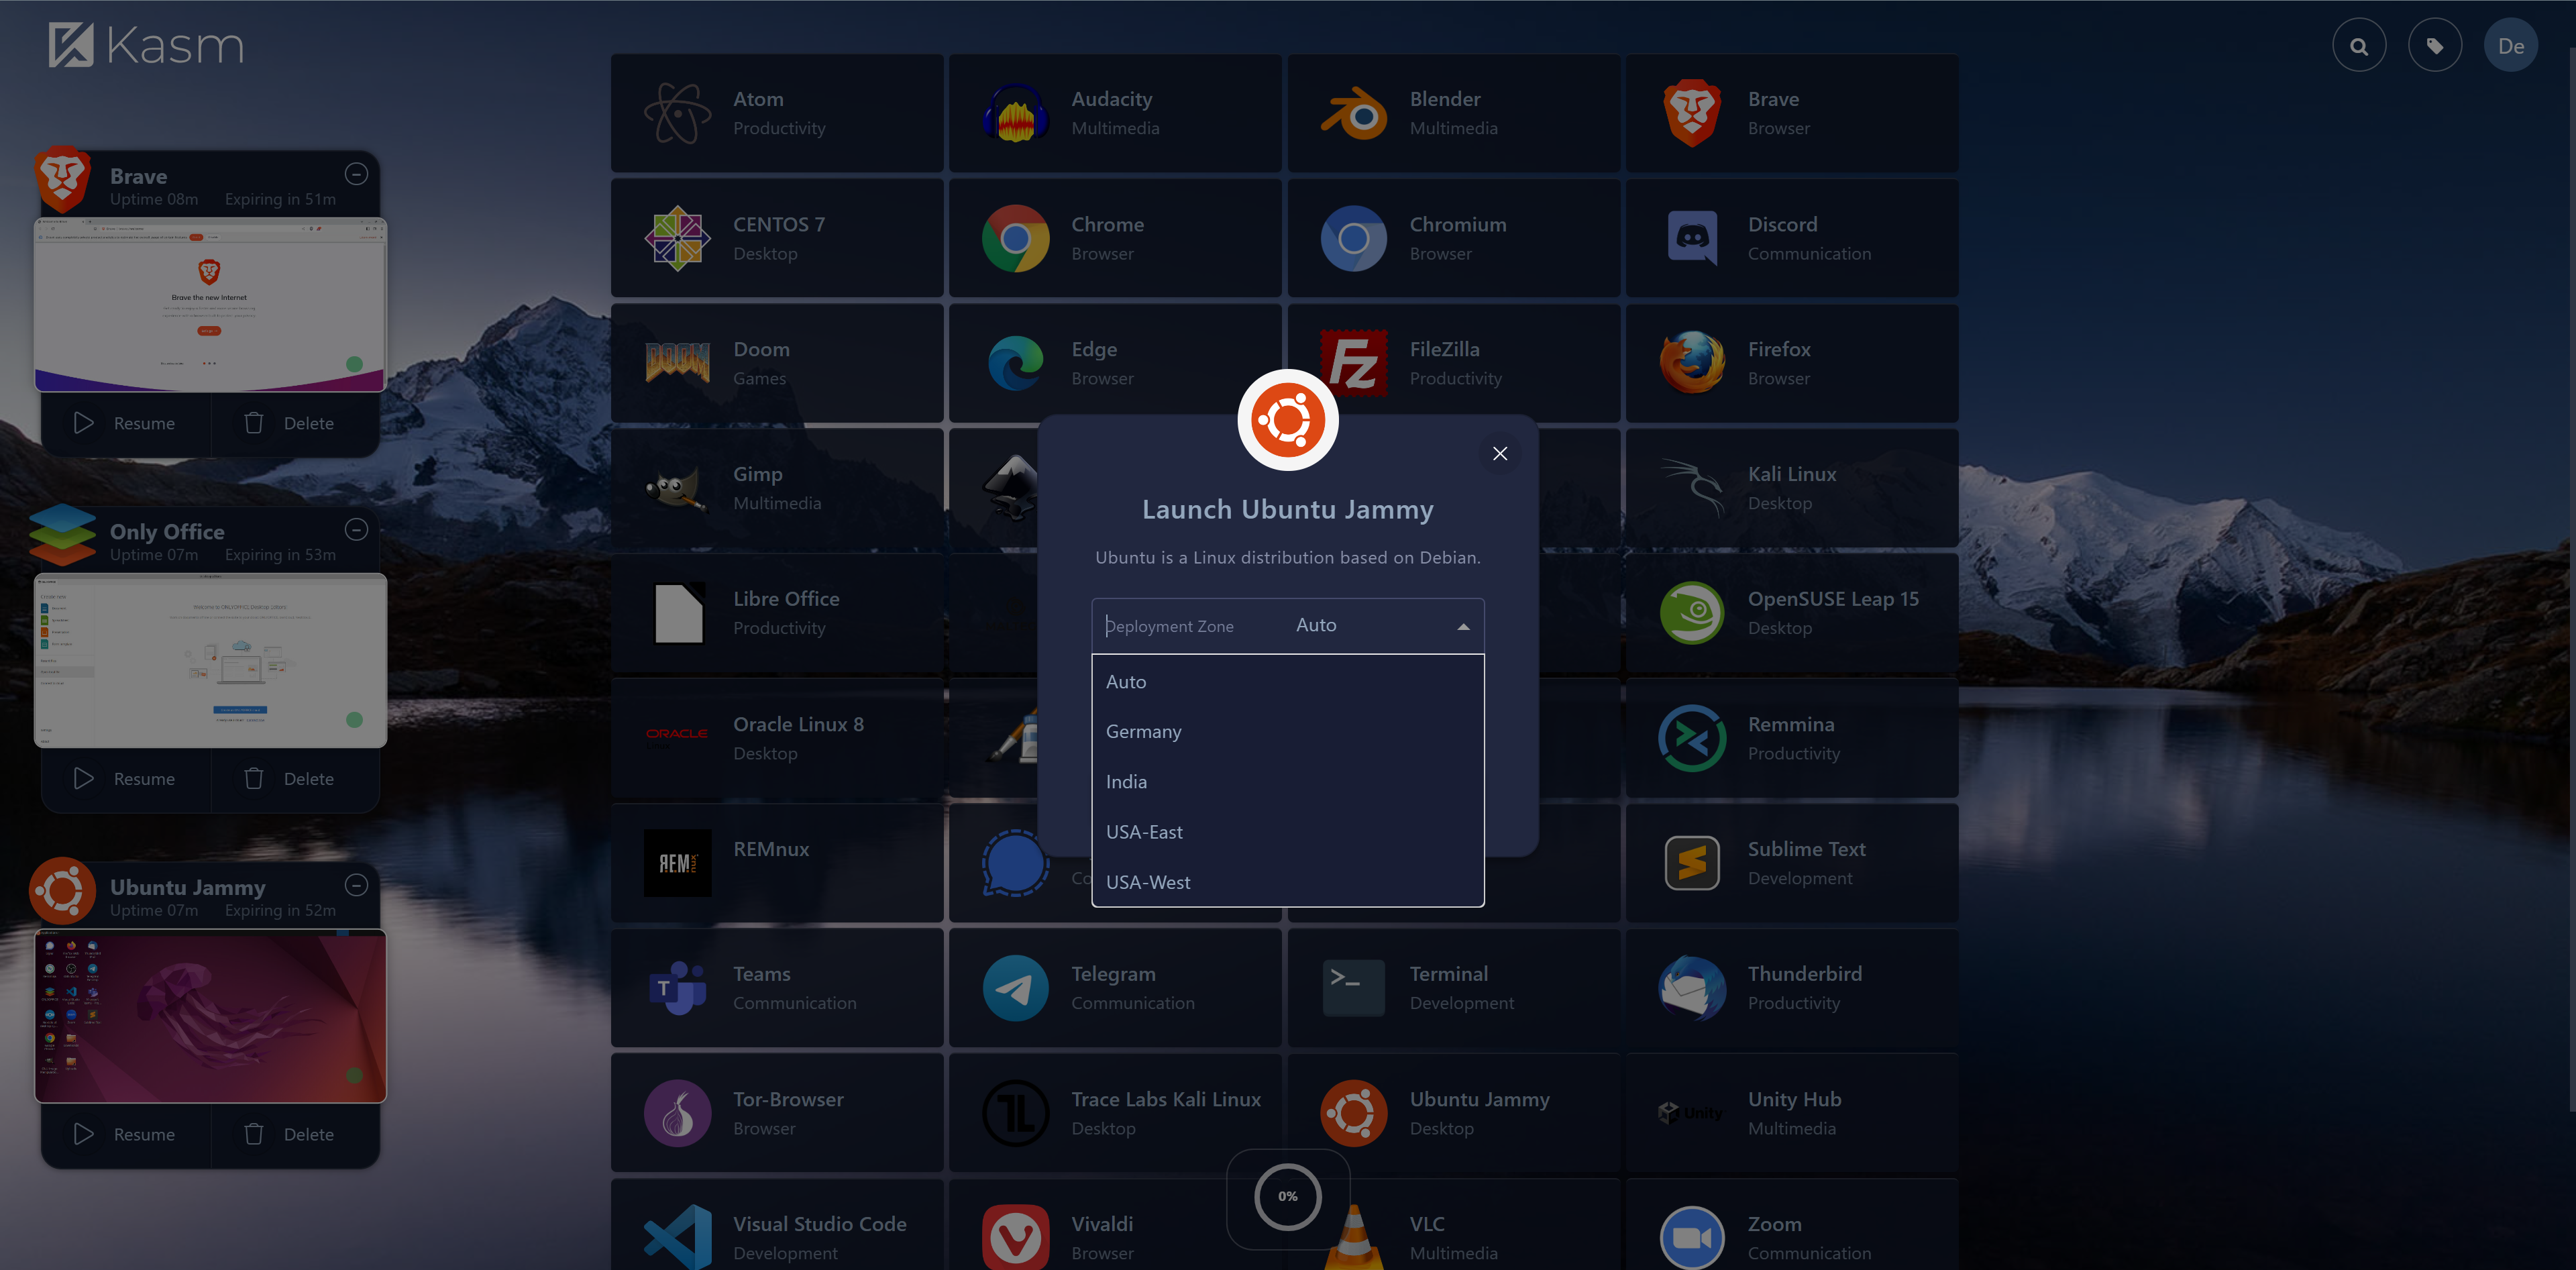The height and width of the screenshot is (1270, 2576).
Task: Open the search icon in top bar
Action: (x=2359, y=46)
